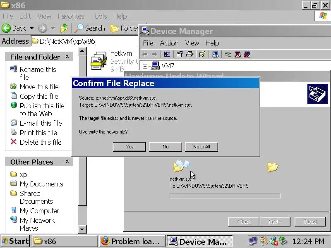Open Explorer Favorites menu
331x248 pixels.
pos(71,16)
